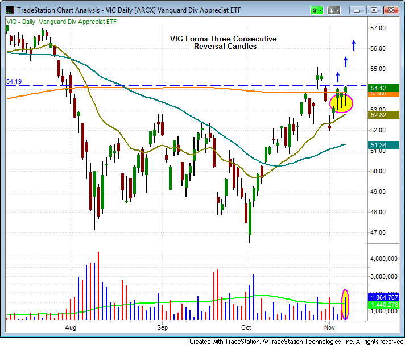Image resolution: width=405 pixels, height=345 pixels.
Task: Click the Aug date axis label
Action: 71,328
